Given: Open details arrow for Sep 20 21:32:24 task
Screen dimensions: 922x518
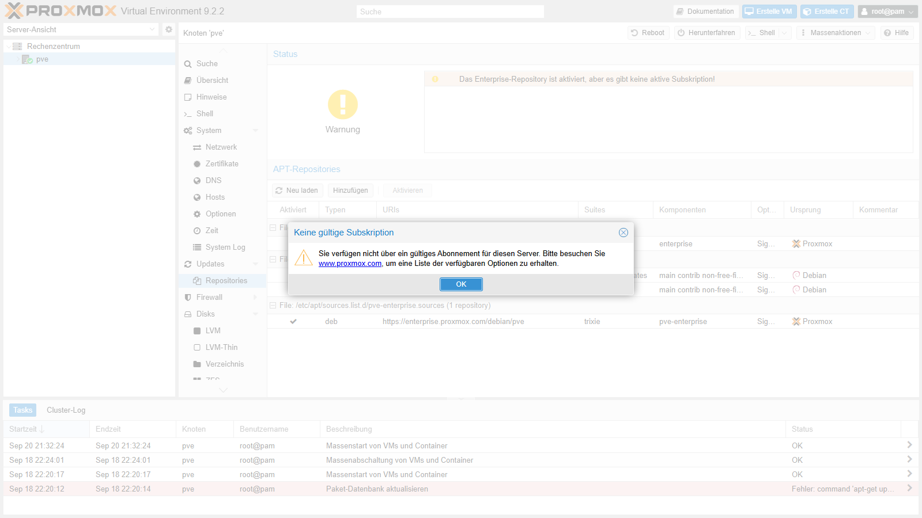Looking at the screenshot, I should [x=909, y=445].
